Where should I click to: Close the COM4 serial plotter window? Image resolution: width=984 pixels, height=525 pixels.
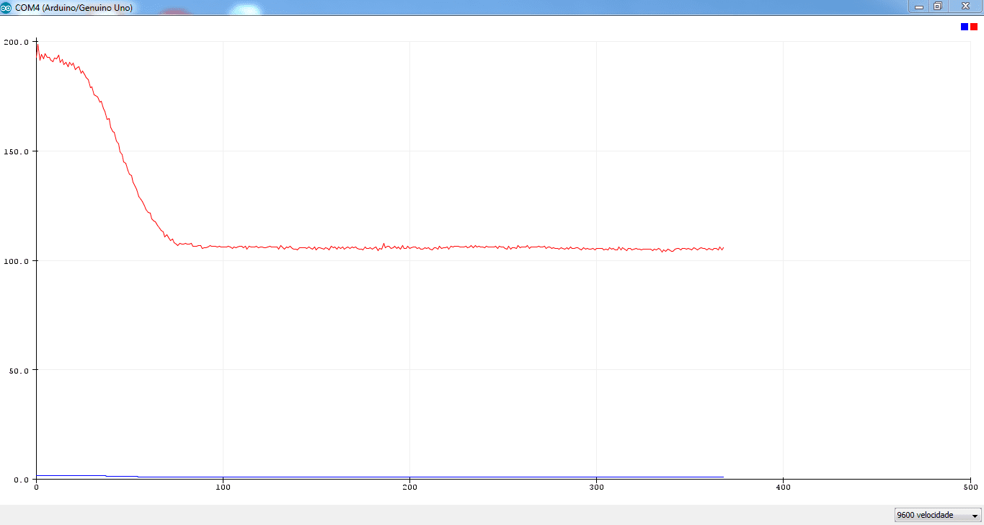pyautogui.click(x=965, y=6)
